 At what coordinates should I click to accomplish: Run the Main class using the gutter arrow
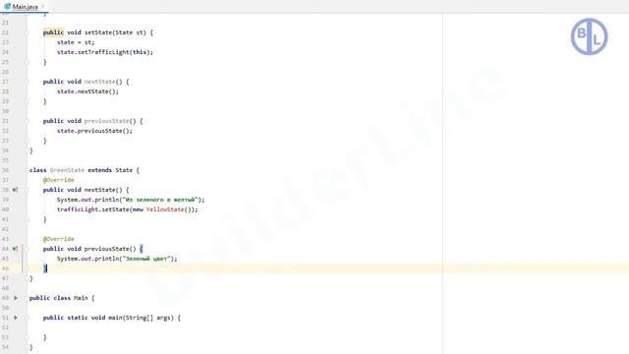(16, 298)
